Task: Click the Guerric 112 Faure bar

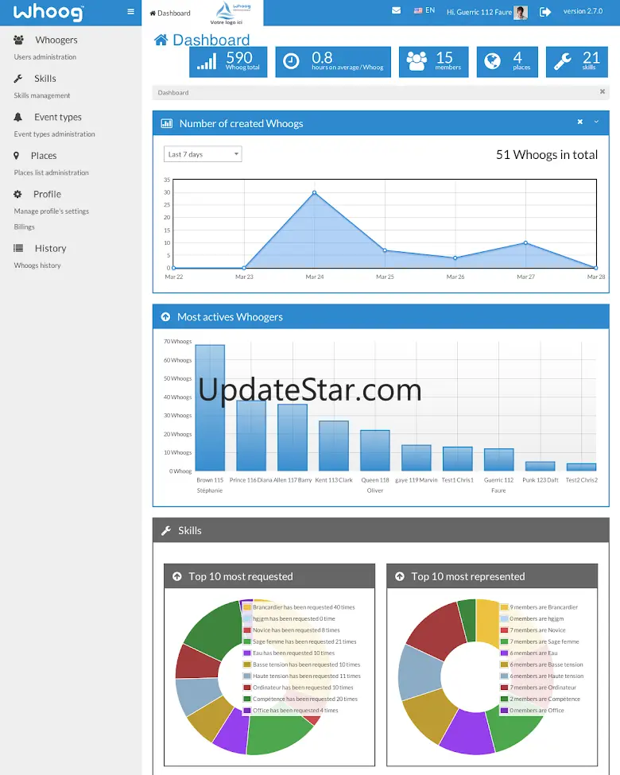Action: (x=499, y=459)
